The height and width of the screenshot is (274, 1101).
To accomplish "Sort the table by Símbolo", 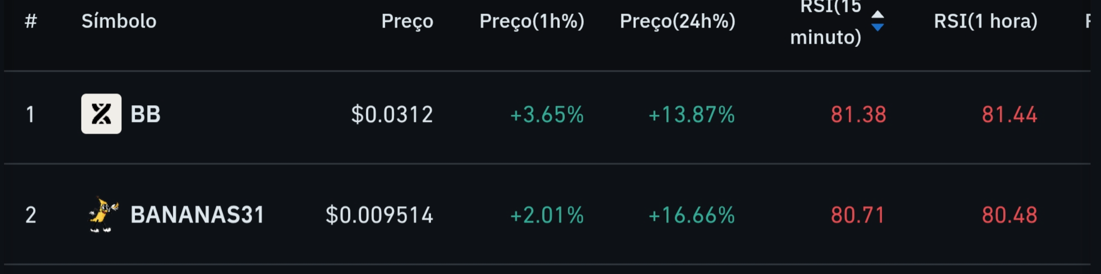I will click(119, 21).
